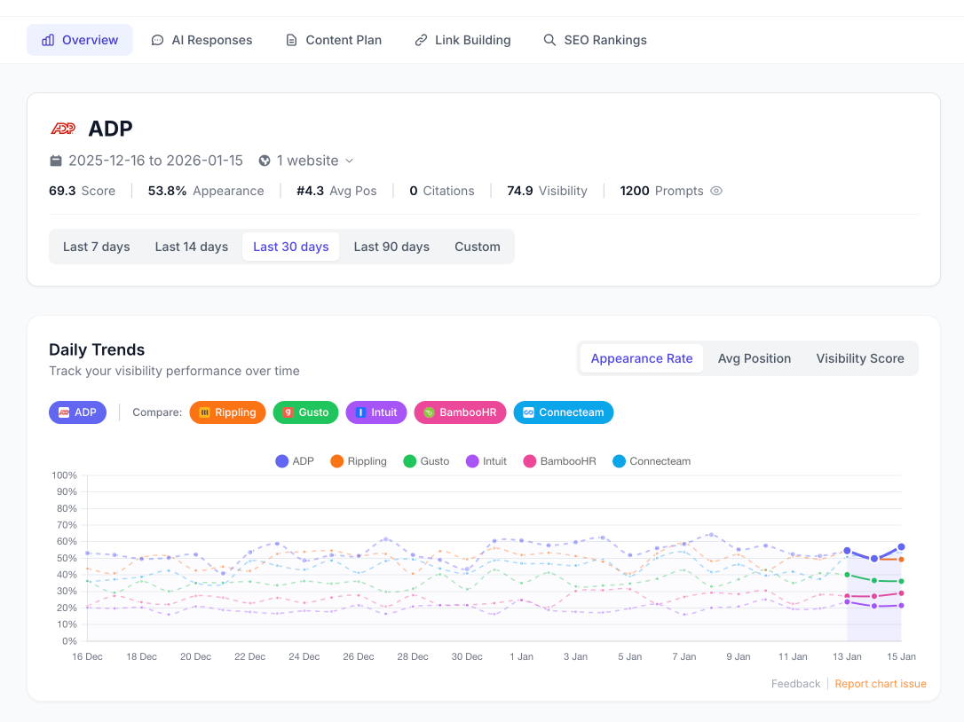The image size is (964, 722).
Task: Click the globe icon next to 1 website
Action: tap(264, 161)
